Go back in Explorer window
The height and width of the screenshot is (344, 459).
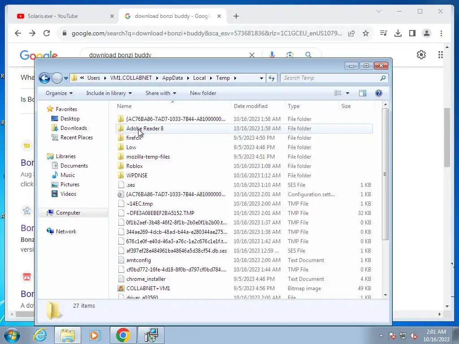44,78
